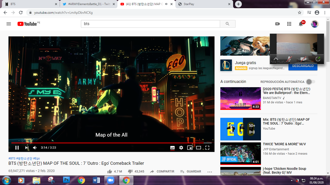Image resolution: width=330 pixels, height=185 pixels.
Task: Seek on the red video progress bar
Action: tap(111, 143)
